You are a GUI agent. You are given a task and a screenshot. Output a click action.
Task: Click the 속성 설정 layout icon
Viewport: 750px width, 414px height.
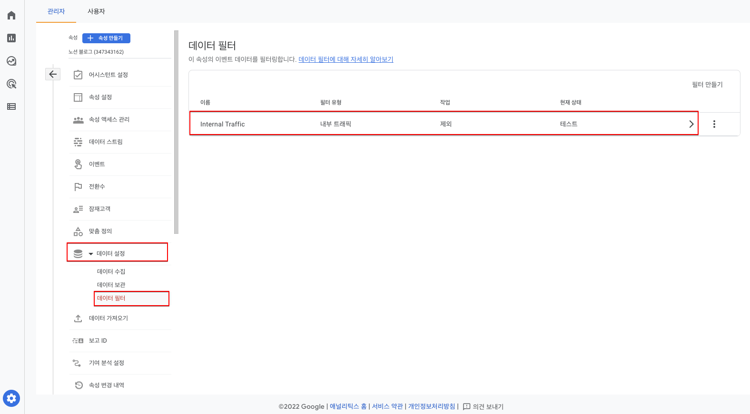click(78, 97)
